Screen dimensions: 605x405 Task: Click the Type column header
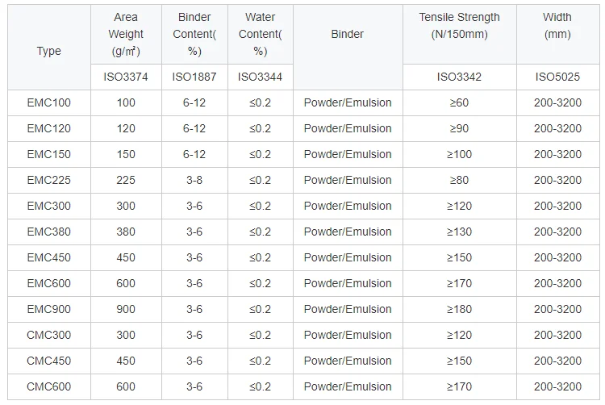point(48,51)
